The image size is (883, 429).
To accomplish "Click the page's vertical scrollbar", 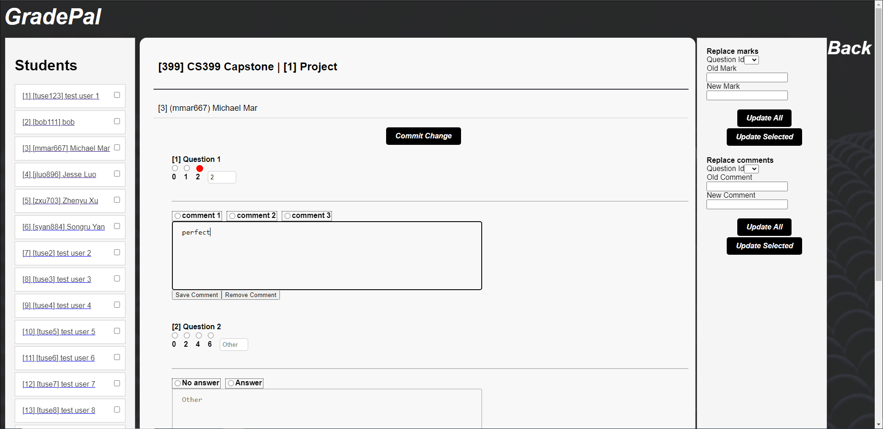I will tap(878, 184).
